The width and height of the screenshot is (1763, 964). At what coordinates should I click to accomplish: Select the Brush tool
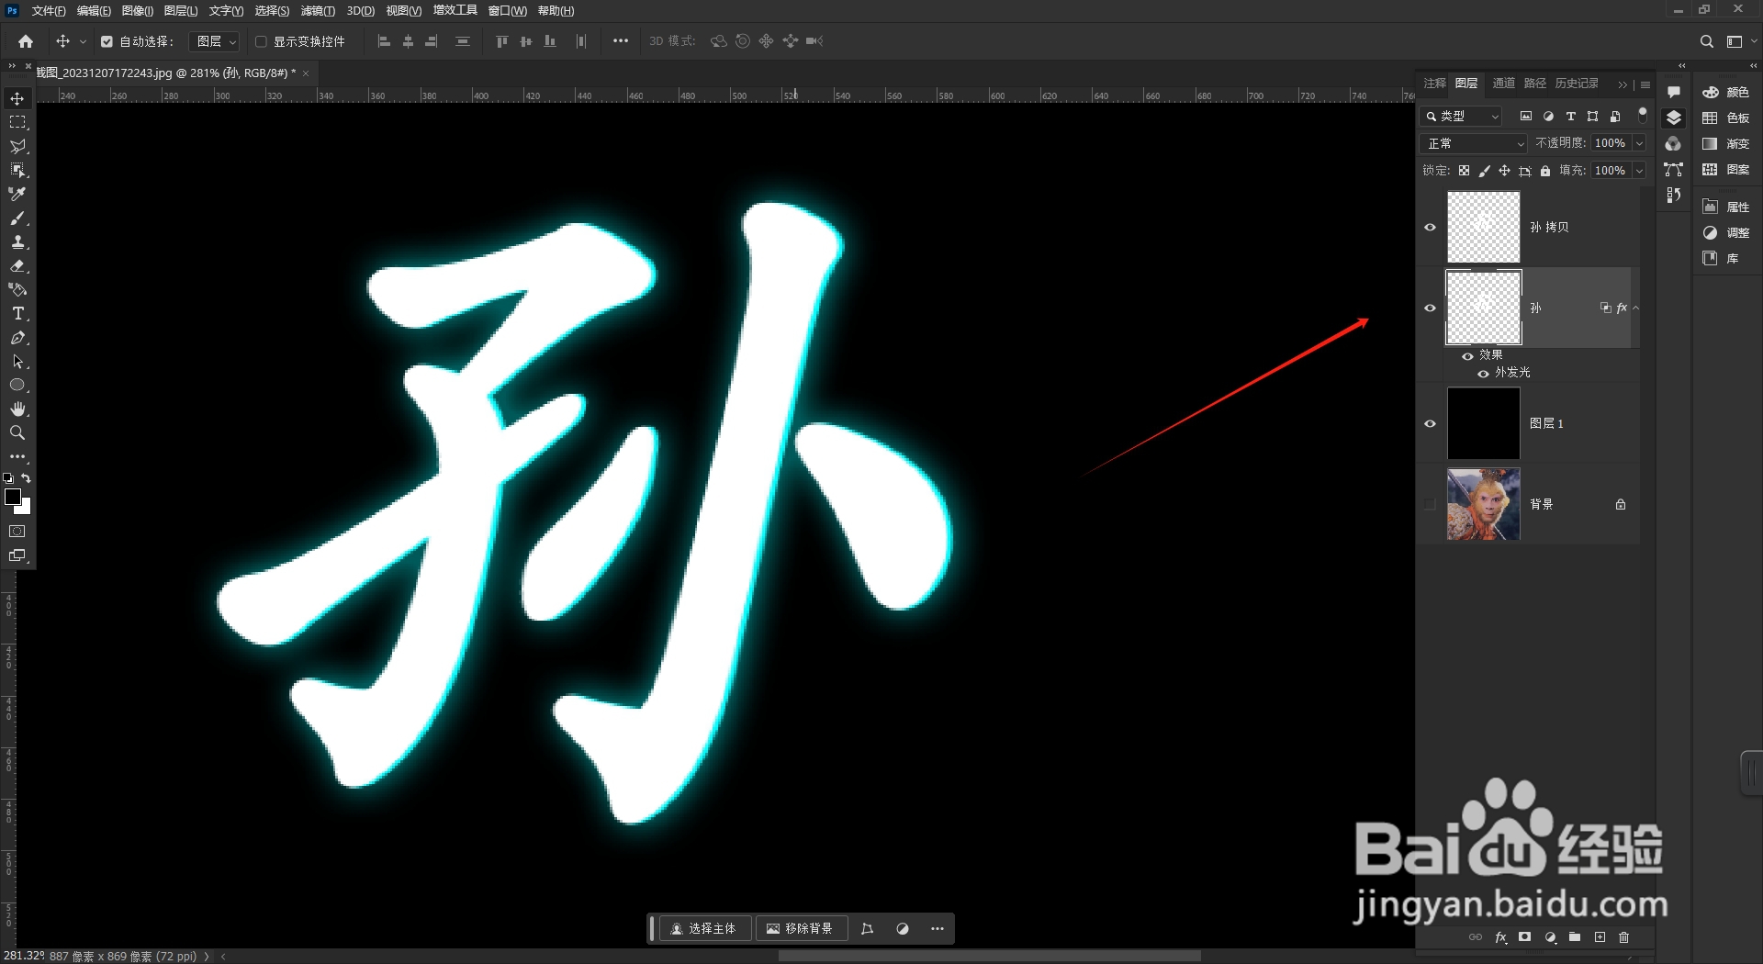[x=17, y=219]
